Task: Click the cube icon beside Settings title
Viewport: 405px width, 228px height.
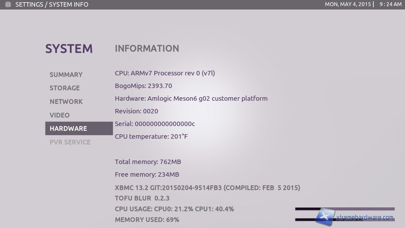Action: [8, 4]
